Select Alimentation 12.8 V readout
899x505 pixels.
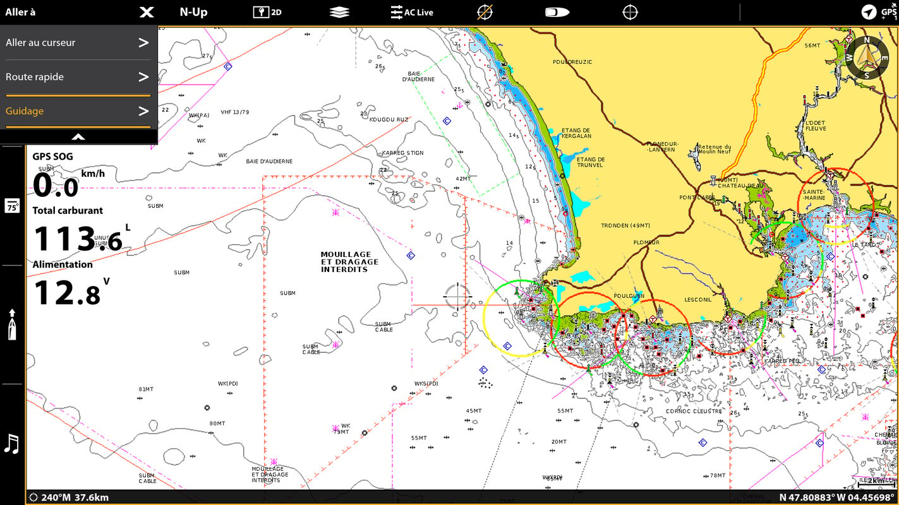point(71,283)
